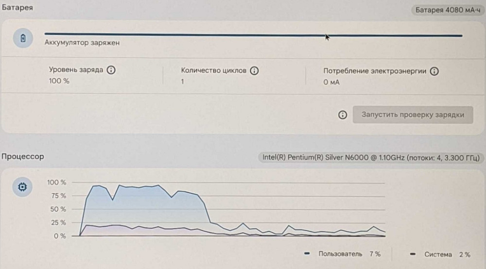The height and width of the screenshot is (269, 486).
Task: Select the Батарея section heading
Action: pyautogui.click(x=17, y=8)
